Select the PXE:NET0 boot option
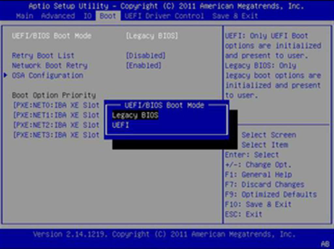Image resolution: width=334 pixels, height=249 pixels. tap(55, 105)
